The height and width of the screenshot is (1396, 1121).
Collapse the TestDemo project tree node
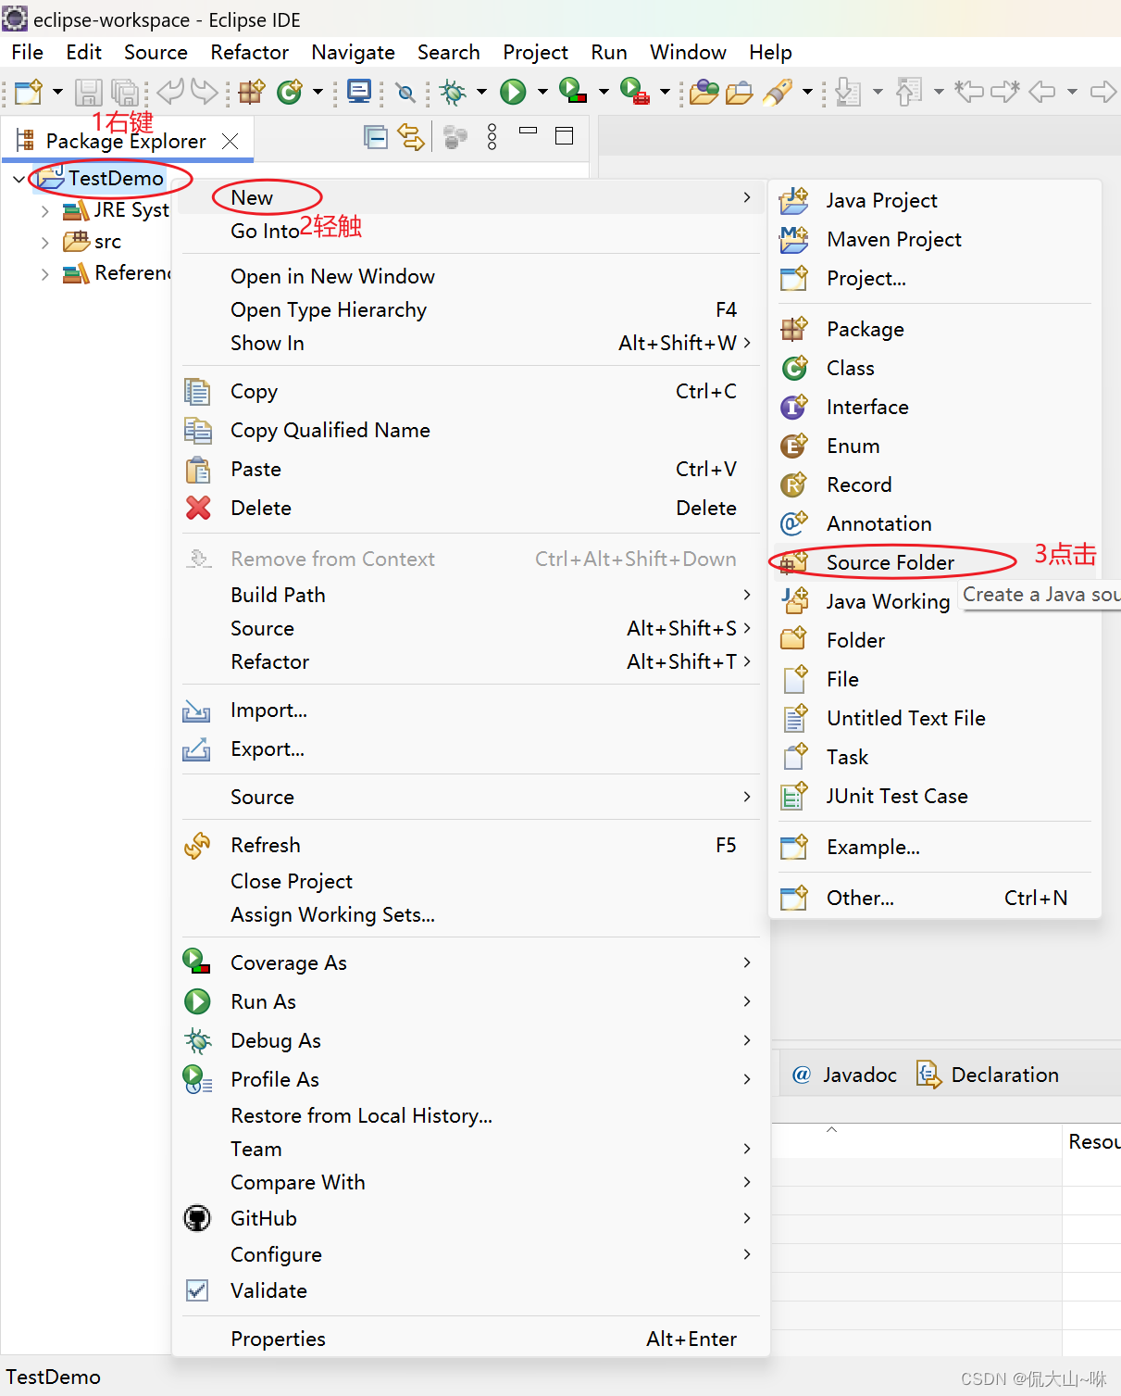[x=19, y=179]
